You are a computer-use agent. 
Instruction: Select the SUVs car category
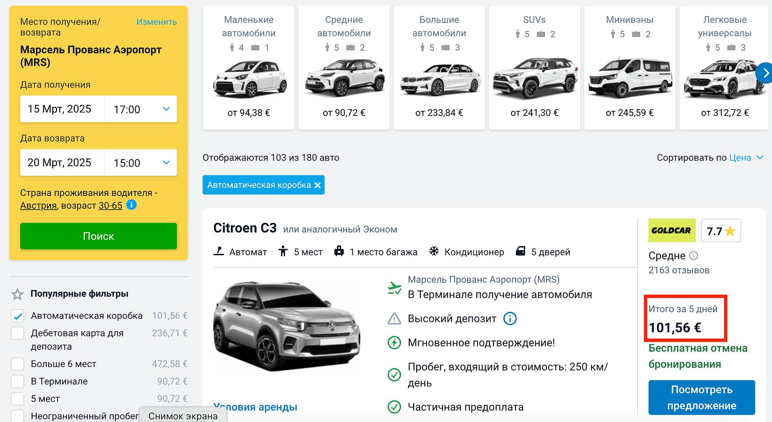click(534, 67)
